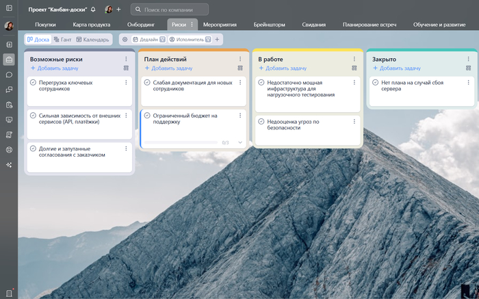This screenshot has width=479, height=299.
Task: Complete task 'Недооценка угроз по безопасности'
Action: [x=261, y=122]
